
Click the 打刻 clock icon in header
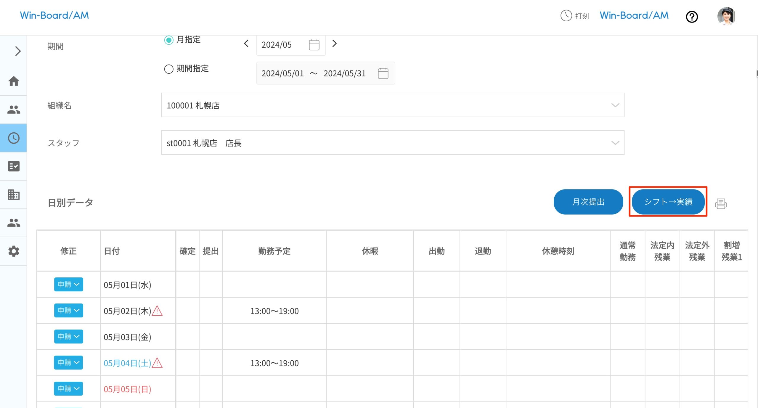(566, 16)
